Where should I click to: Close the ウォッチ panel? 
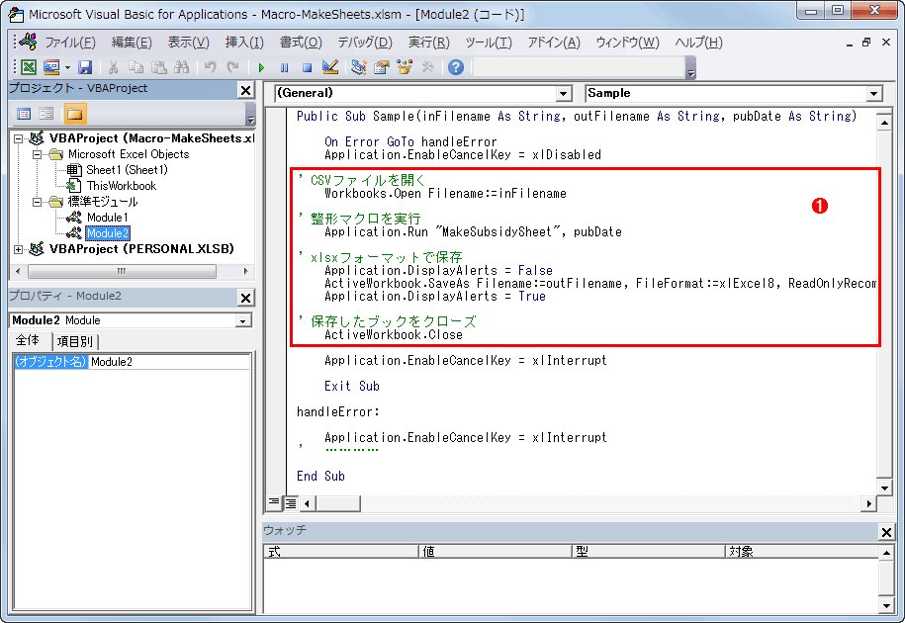(886, 532)
